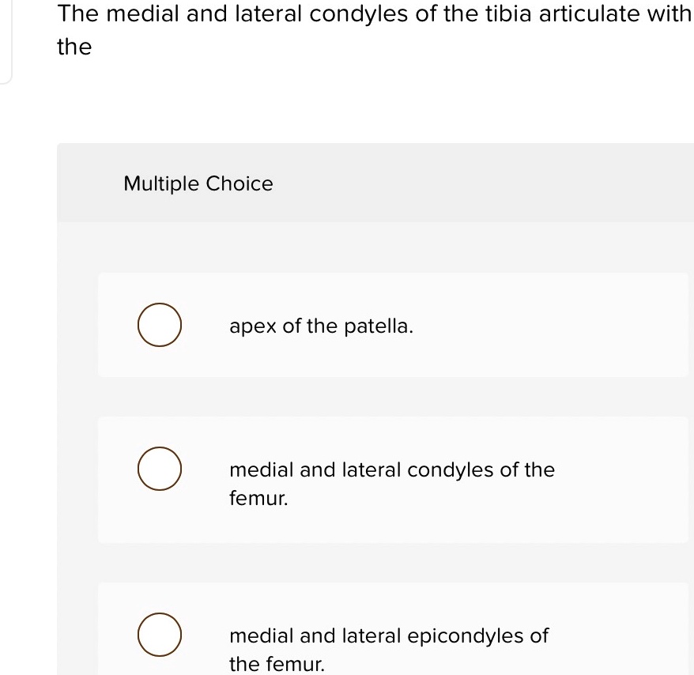
Task: Click the answer text 'medial and lateral epicondyles of the femur'
Action: click(389, 650)
